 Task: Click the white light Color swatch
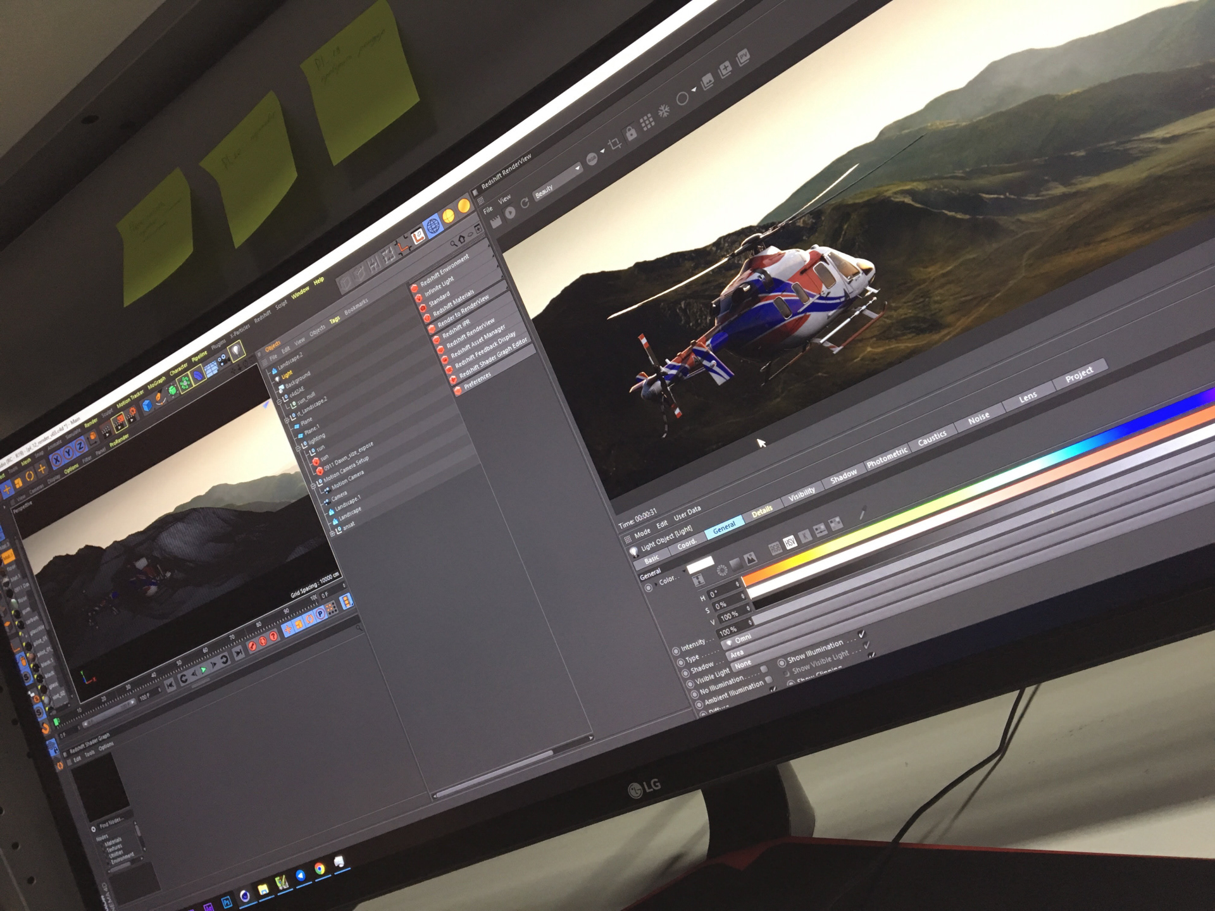click(x=700, y=564)
